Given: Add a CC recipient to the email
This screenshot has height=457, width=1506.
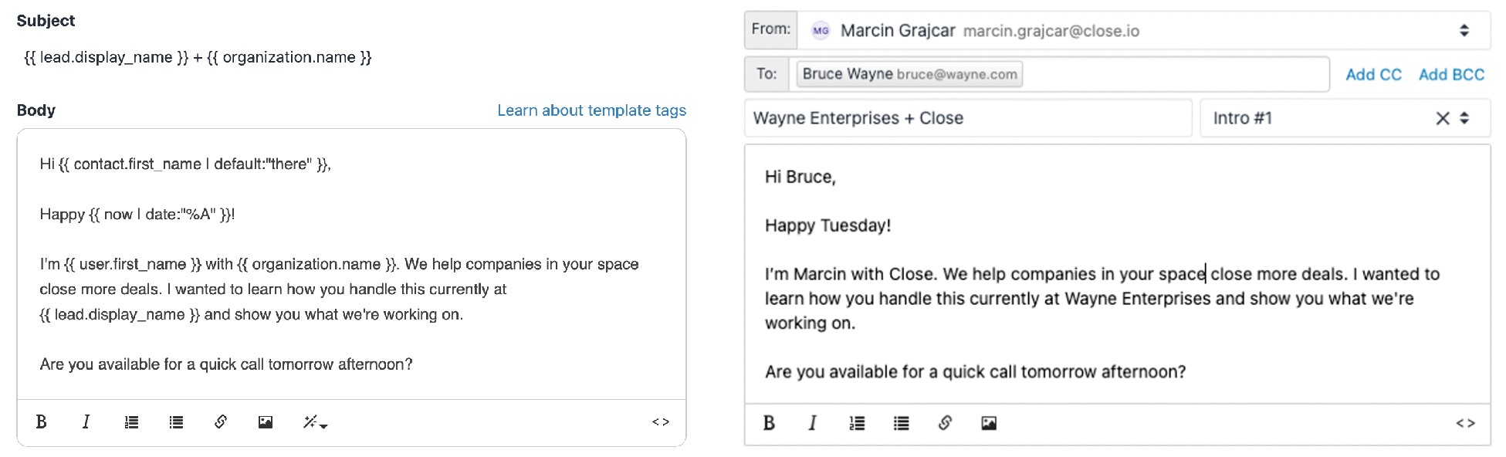Looking at the screenshot, I should [1372, 74].
